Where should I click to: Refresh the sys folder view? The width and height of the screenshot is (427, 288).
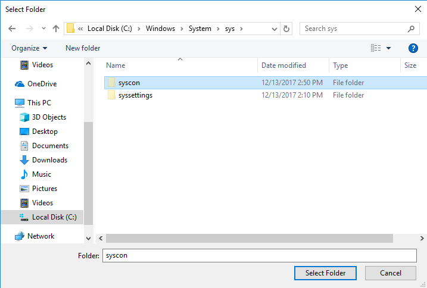point(286,29)
